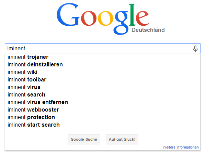Viewport: 206px width, 154px height.
Task: Click the Google-Suche button
Action: 84,139
